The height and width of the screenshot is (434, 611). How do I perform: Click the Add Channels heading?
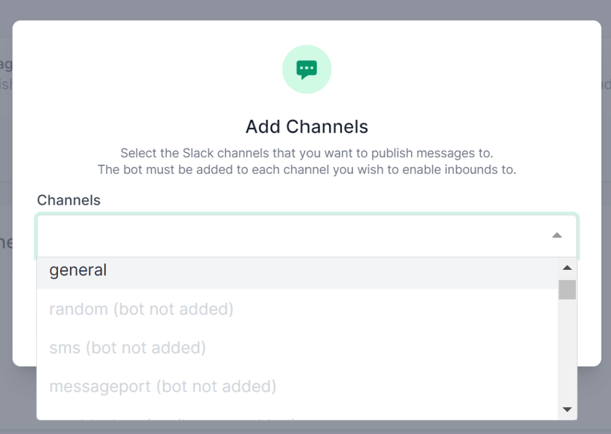click(x=306, y=127)
